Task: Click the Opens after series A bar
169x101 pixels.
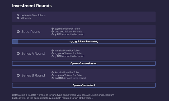Action: tap(84, 85)
